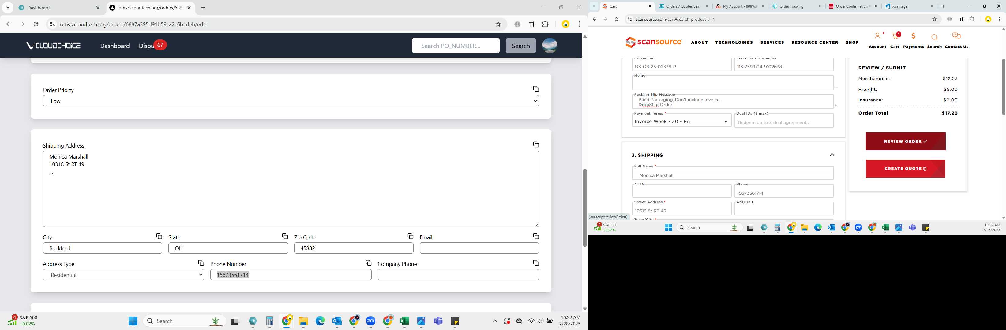Open the ScanSource Account icon
The height and width of the screenshot is (330, 1006).
coord(877,40)
